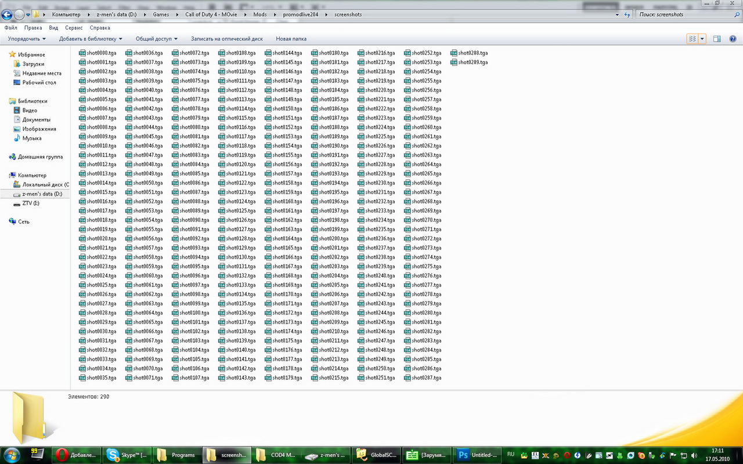Click the volume speaker tray icon

(x=694, y=455)
